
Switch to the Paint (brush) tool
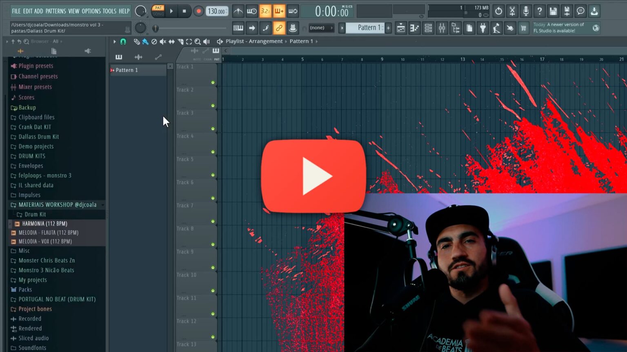tap(145, 42)
